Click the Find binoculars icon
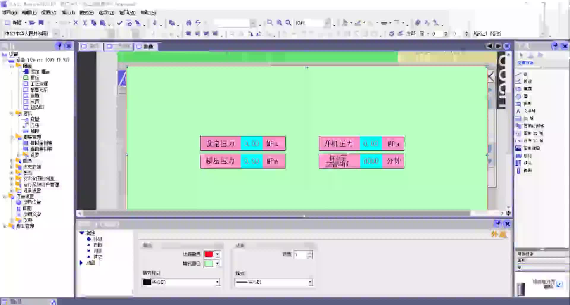Image resolution: width=570 pixels, height=305 pixels. (189, 23)
